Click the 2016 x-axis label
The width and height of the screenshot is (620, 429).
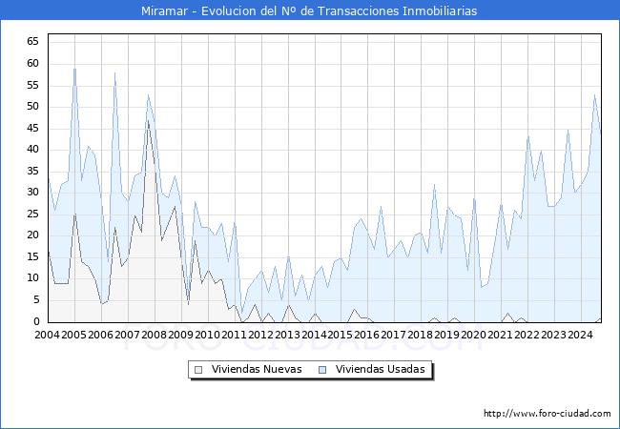tap(367, 335)
